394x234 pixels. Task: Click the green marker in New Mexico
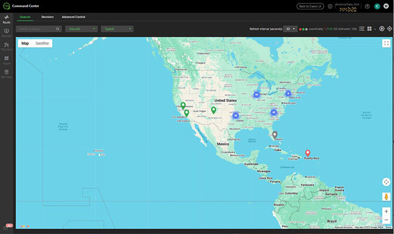213,110
